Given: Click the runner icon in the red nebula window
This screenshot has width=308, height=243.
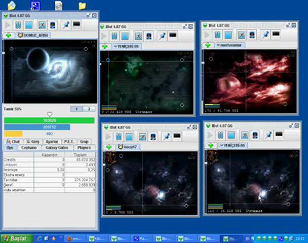Looking at the screenshot, I should pyautogui.click(x=242, y=35).
